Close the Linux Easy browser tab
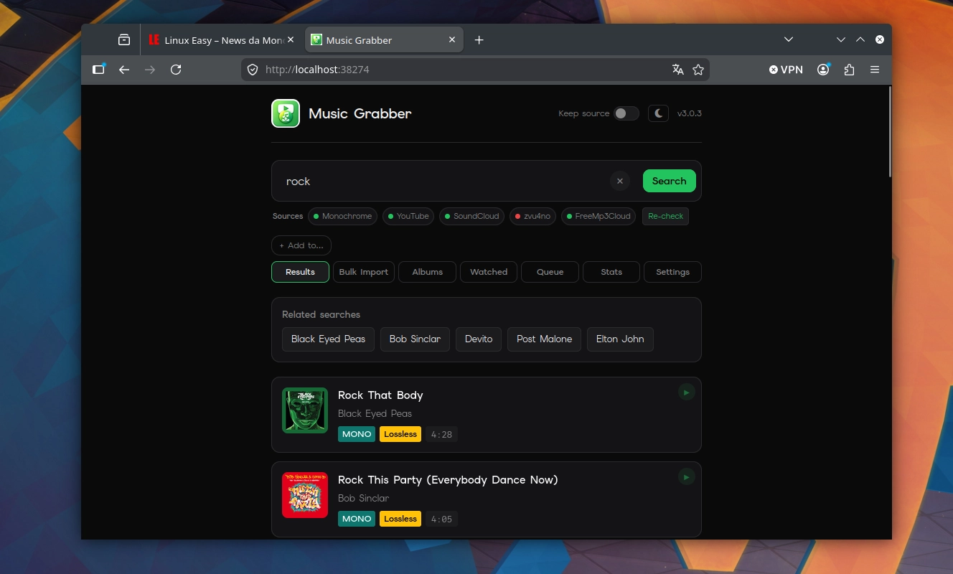The width and height of the screenshot is (953, 574). coord(290,40)
